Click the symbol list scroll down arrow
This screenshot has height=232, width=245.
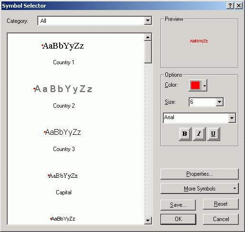tap(148, 221)
